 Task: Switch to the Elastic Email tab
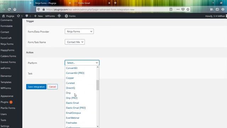click(x=92, y=3)
